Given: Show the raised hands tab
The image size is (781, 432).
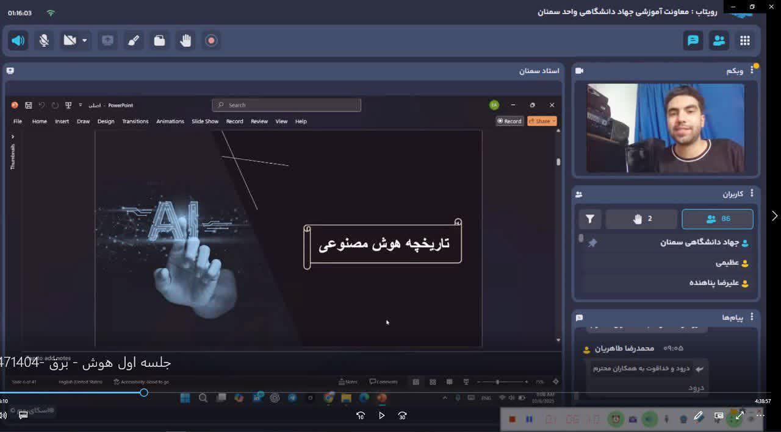Looking at the screenshot, I should tap(642, 219).
